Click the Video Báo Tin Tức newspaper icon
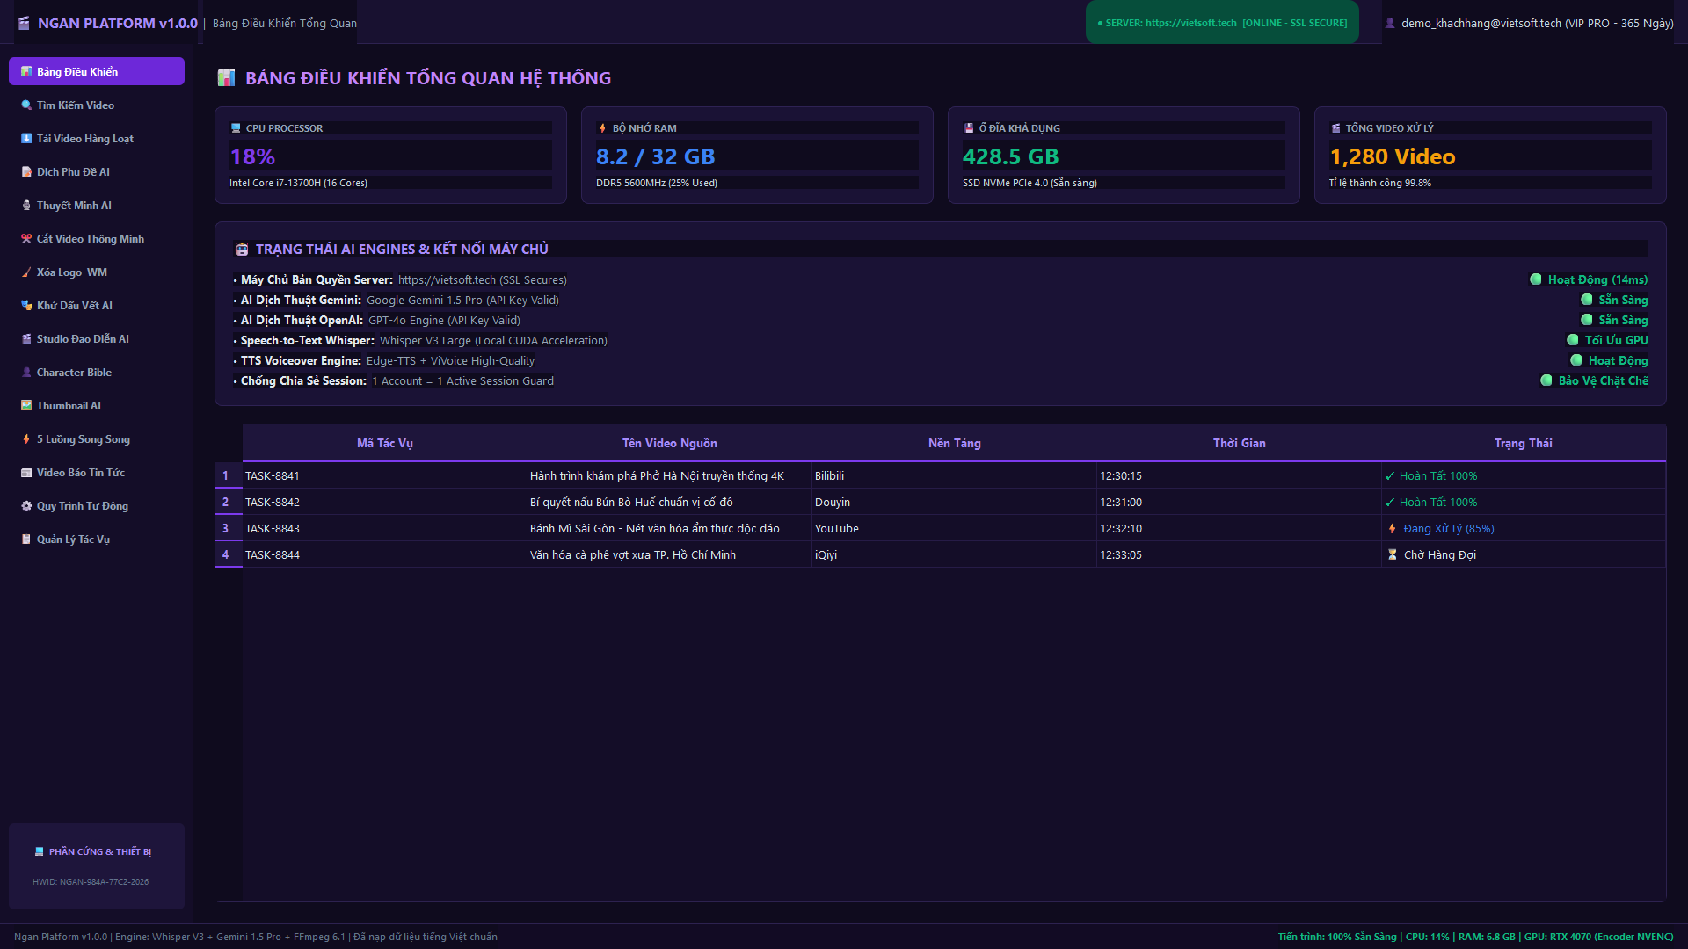 click(x=26, y=473)
